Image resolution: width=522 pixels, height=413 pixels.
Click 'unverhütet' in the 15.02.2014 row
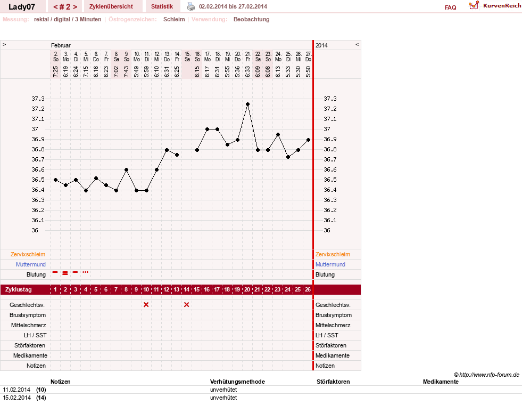(x=223, y=398)
